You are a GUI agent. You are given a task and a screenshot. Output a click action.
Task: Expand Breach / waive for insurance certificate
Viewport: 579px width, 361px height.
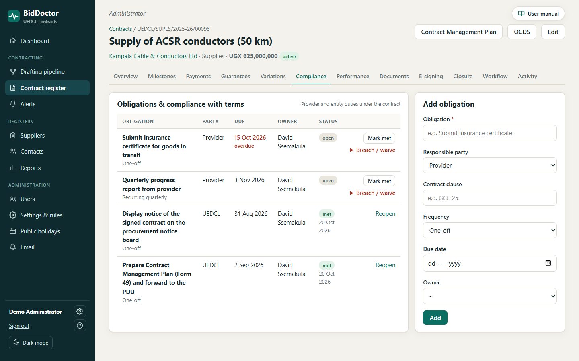pos(372,150)
